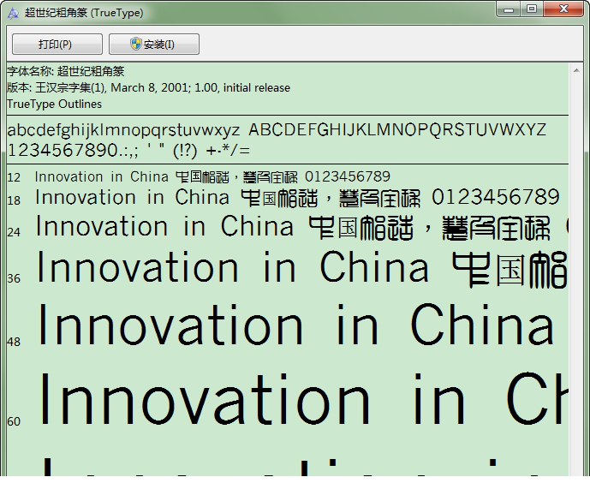Click the window title 超世纪粗角篆 (TrueType)
590x495 pixels.
point(84,13)
